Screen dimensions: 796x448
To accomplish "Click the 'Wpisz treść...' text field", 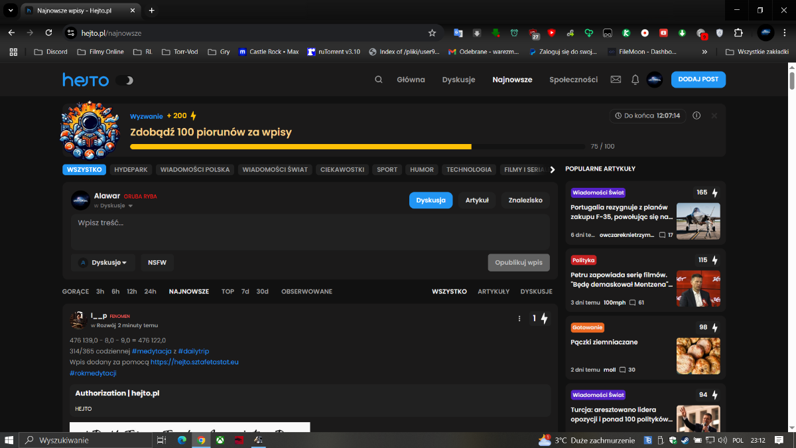I will [x=310, y=231].
